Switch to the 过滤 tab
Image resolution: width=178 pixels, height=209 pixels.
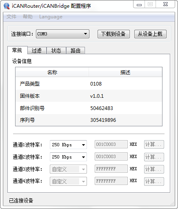pyautogui.click(x=37, y=51)
